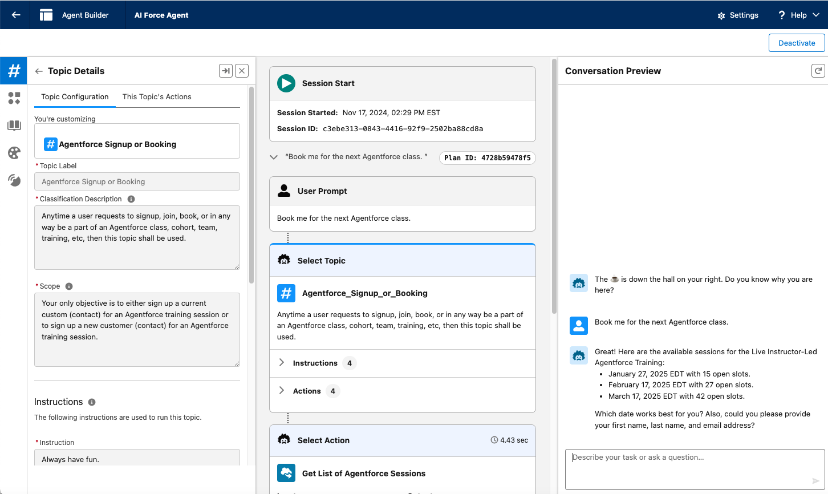Go back from Topic Details
The image size is (828, 494).
pos(39,71)
